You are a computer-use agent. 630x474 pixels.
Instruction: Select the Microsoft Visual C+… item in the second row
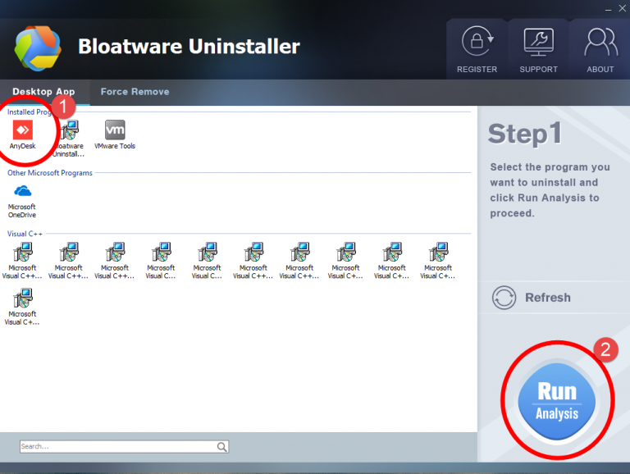coord(22,307)
